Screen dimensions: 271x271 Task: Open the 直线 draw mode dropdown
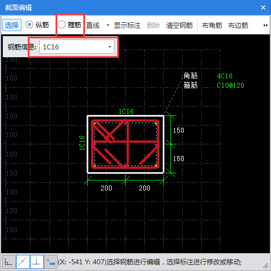(98, 25)
